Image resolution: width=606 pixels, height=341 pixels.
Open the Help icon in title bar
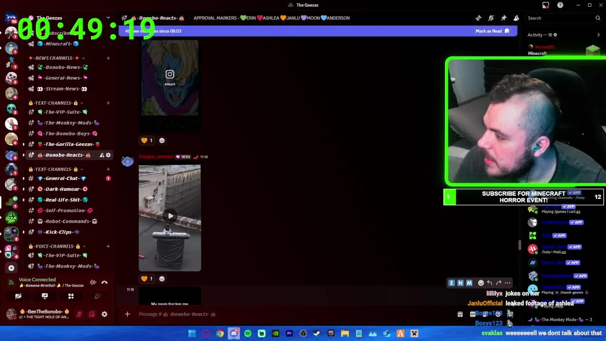[x=560, y=5]
